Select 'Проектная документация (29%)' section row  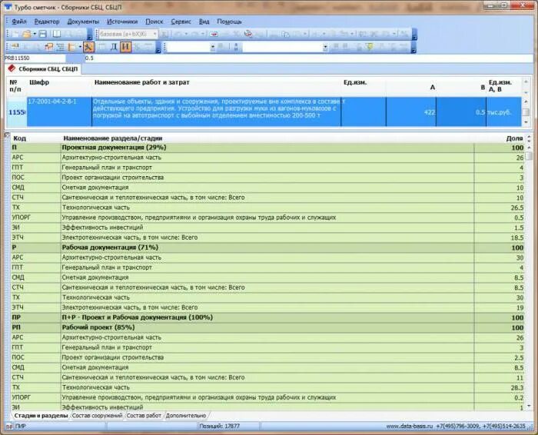pos(267,148)
